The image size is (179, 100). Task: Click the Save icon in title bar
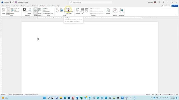[x=16, y=2]
